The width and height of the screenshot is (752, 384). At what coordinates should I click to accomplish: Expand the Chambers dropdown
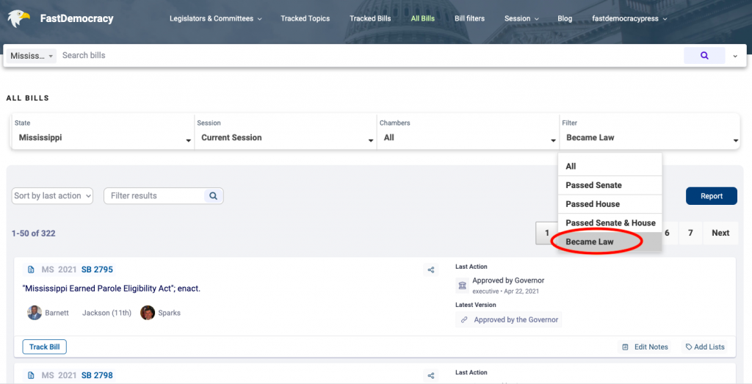pos(467,137)
